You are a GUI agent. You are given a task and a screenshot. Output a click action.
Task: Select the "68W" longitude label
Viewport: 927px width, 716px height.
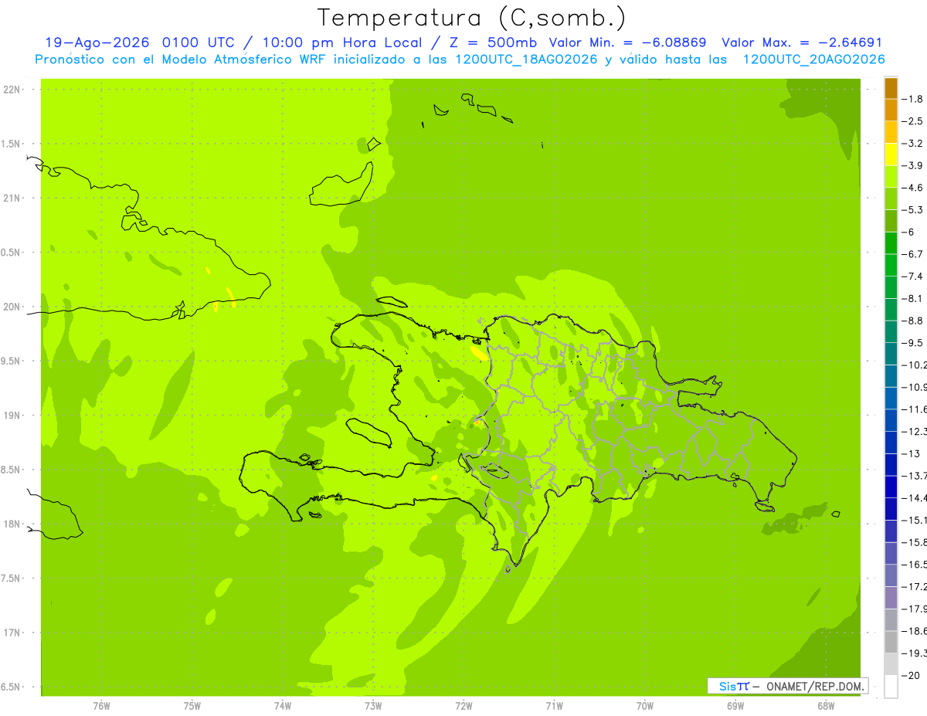pos(826,706)
